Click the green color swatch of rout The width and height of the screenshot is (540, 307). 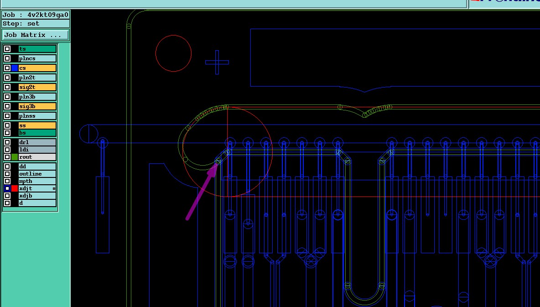pos(15,157)
